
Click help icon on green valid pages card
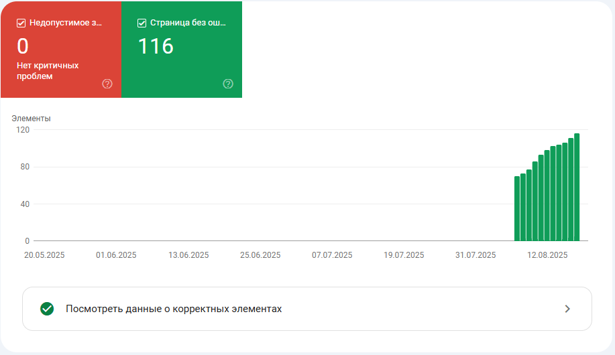(x=228, y=84)
